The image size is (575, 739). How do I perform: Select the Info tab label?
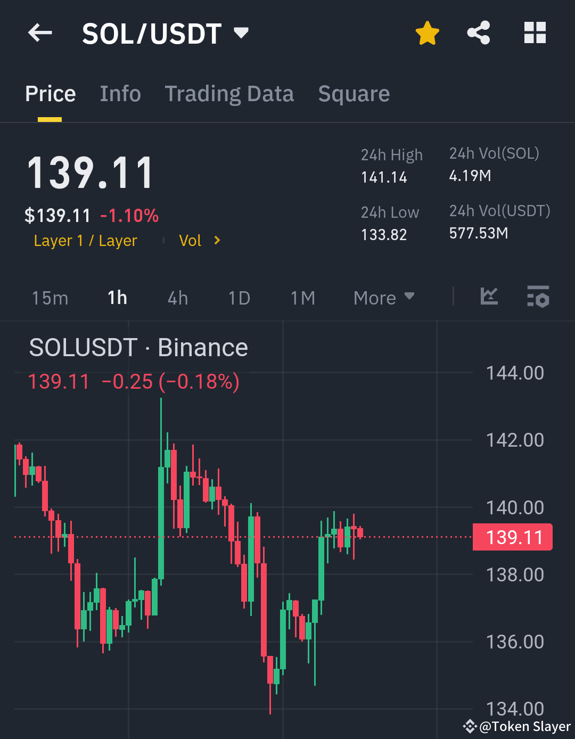(120, 94)
